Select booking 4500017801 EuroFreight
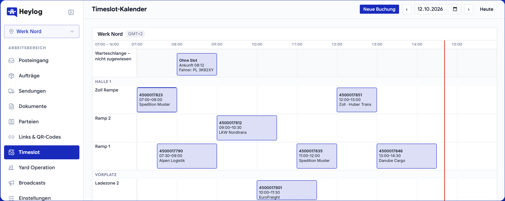Image resolution: width=505 pixels, height=201 pixels. (x=287, y=190)
